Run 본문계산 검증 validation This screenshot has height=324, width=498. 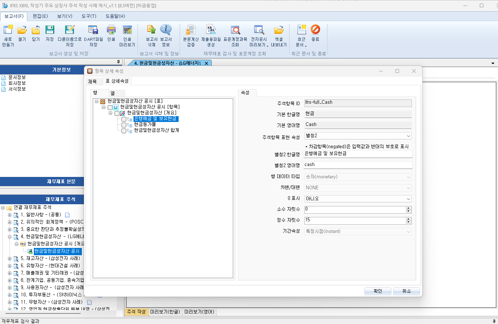coord(191,35)
